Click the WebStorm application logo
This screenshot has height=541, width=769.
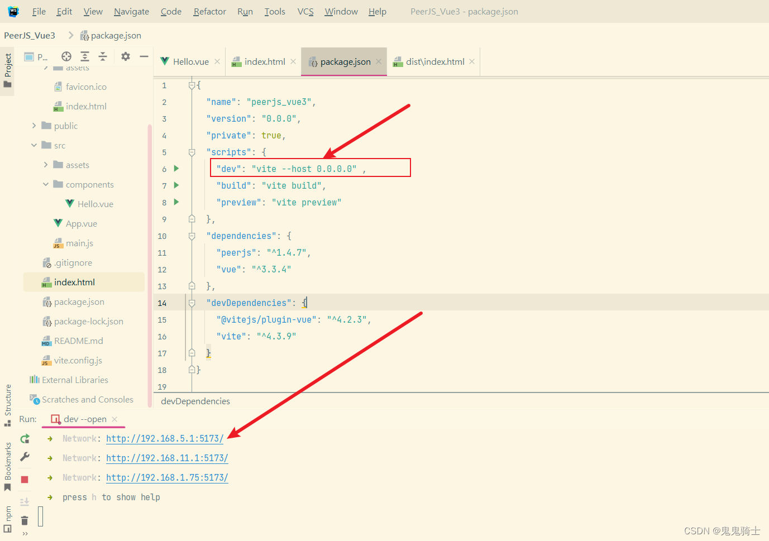pyautogui.click(x=13, y=11)
